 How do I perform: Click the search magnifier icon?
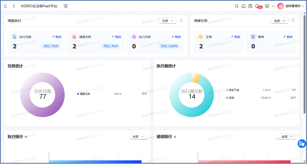tap(237, 6)
